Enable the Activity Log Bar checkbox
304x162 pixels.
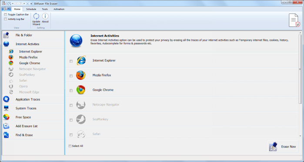pos(5,19)
